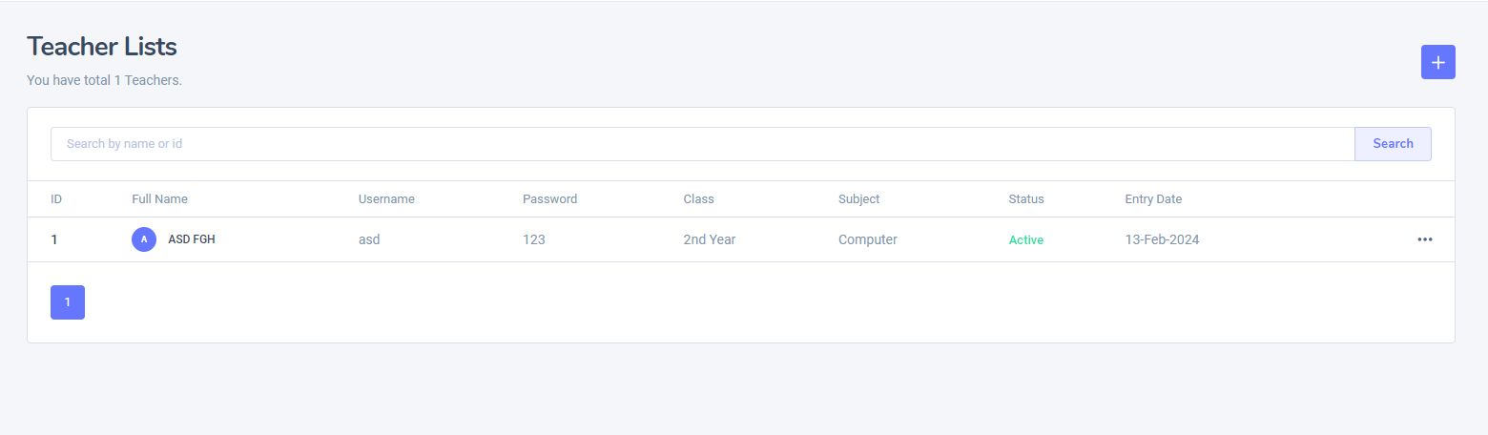
Task: Click the Username column header
Action: click(x=386, y=199)
